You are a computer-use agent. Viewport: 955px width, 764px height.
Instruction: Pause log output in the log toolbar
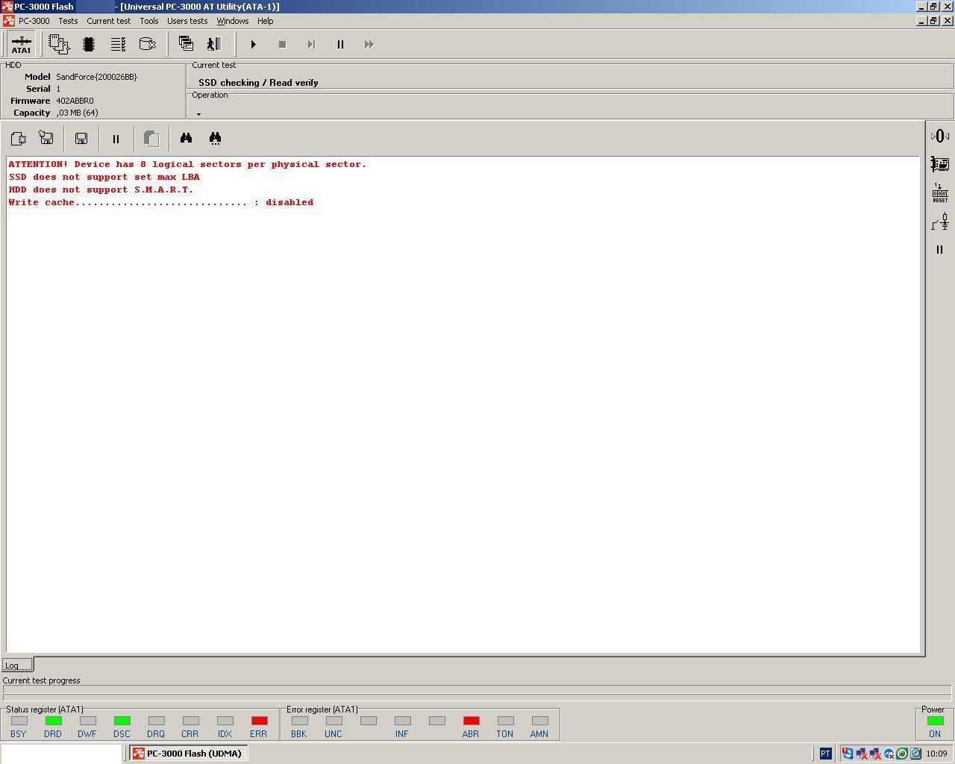(x=116, y=139)
